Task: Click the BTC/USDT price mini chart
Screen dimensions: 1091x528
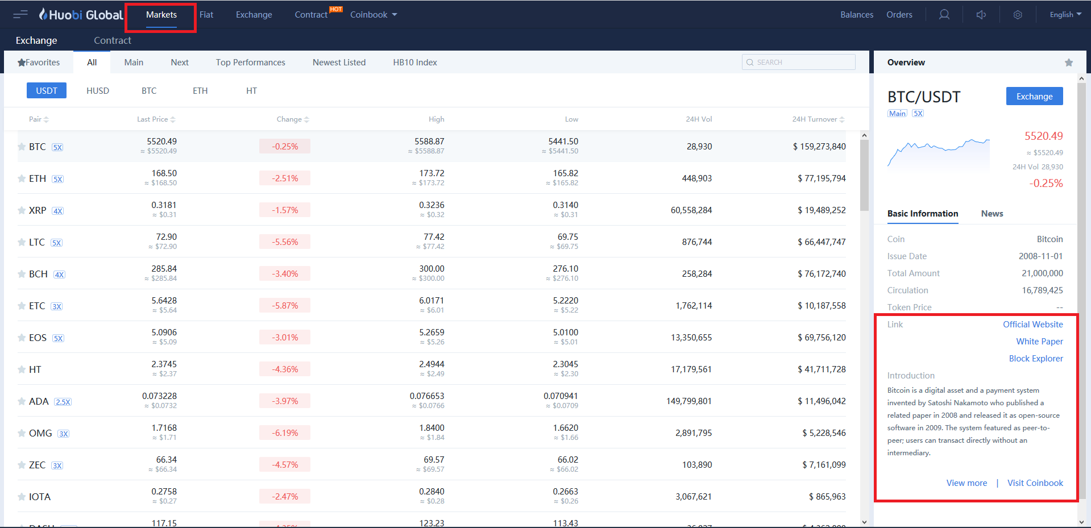Action: click(x=939, y=153)
